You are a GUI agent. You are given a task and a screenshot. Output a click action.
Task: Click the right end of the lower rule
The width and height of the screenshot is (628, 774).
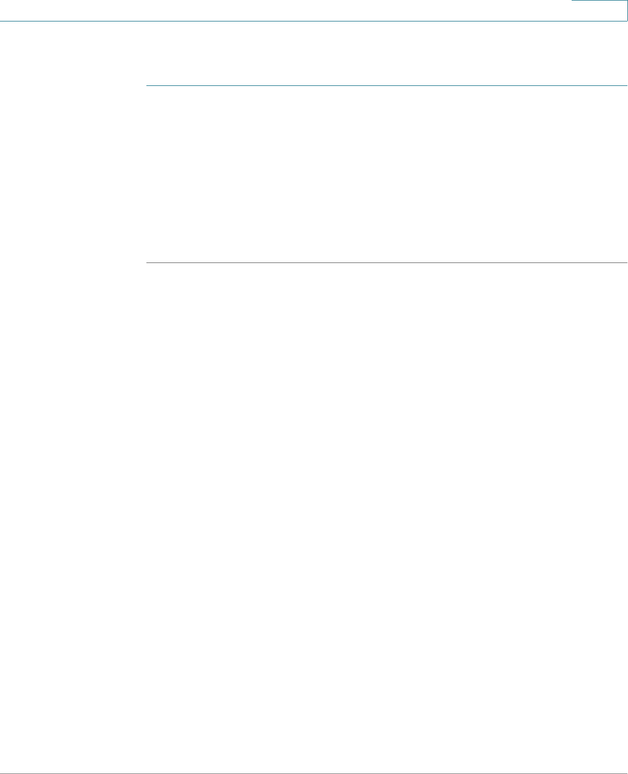(x=626, y=263)
